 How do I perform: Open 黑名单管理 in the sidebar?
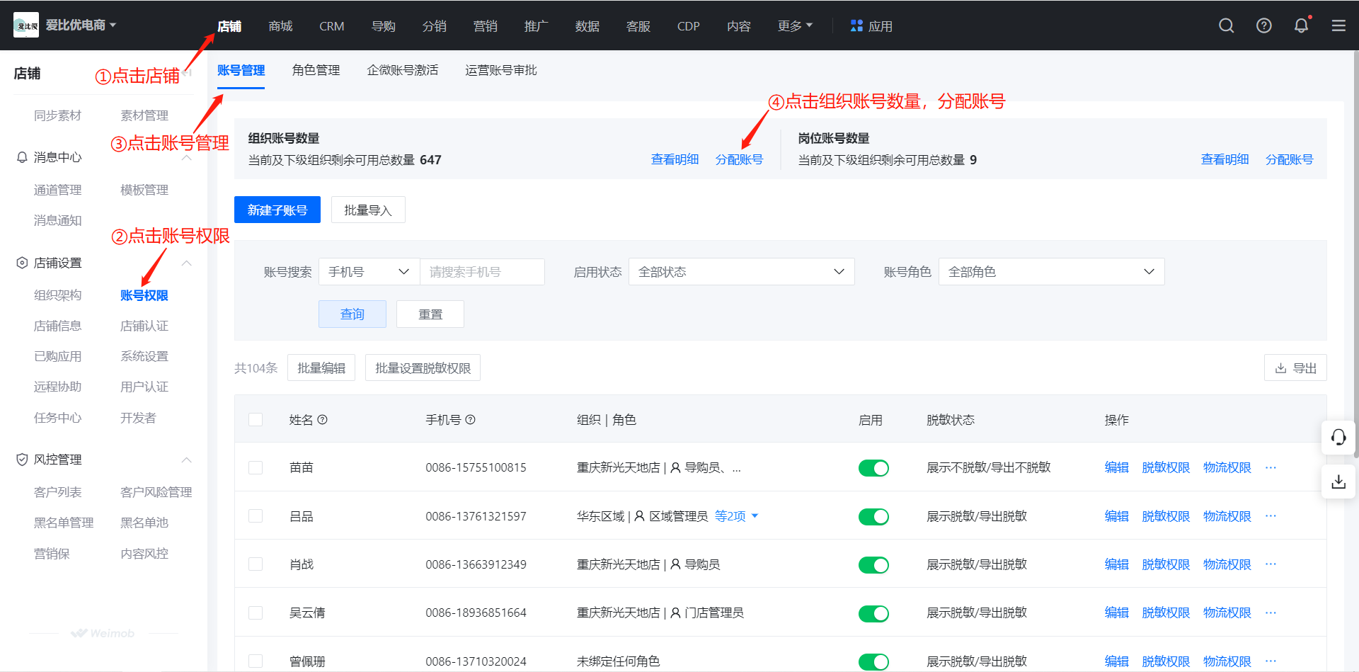(64, 523)
